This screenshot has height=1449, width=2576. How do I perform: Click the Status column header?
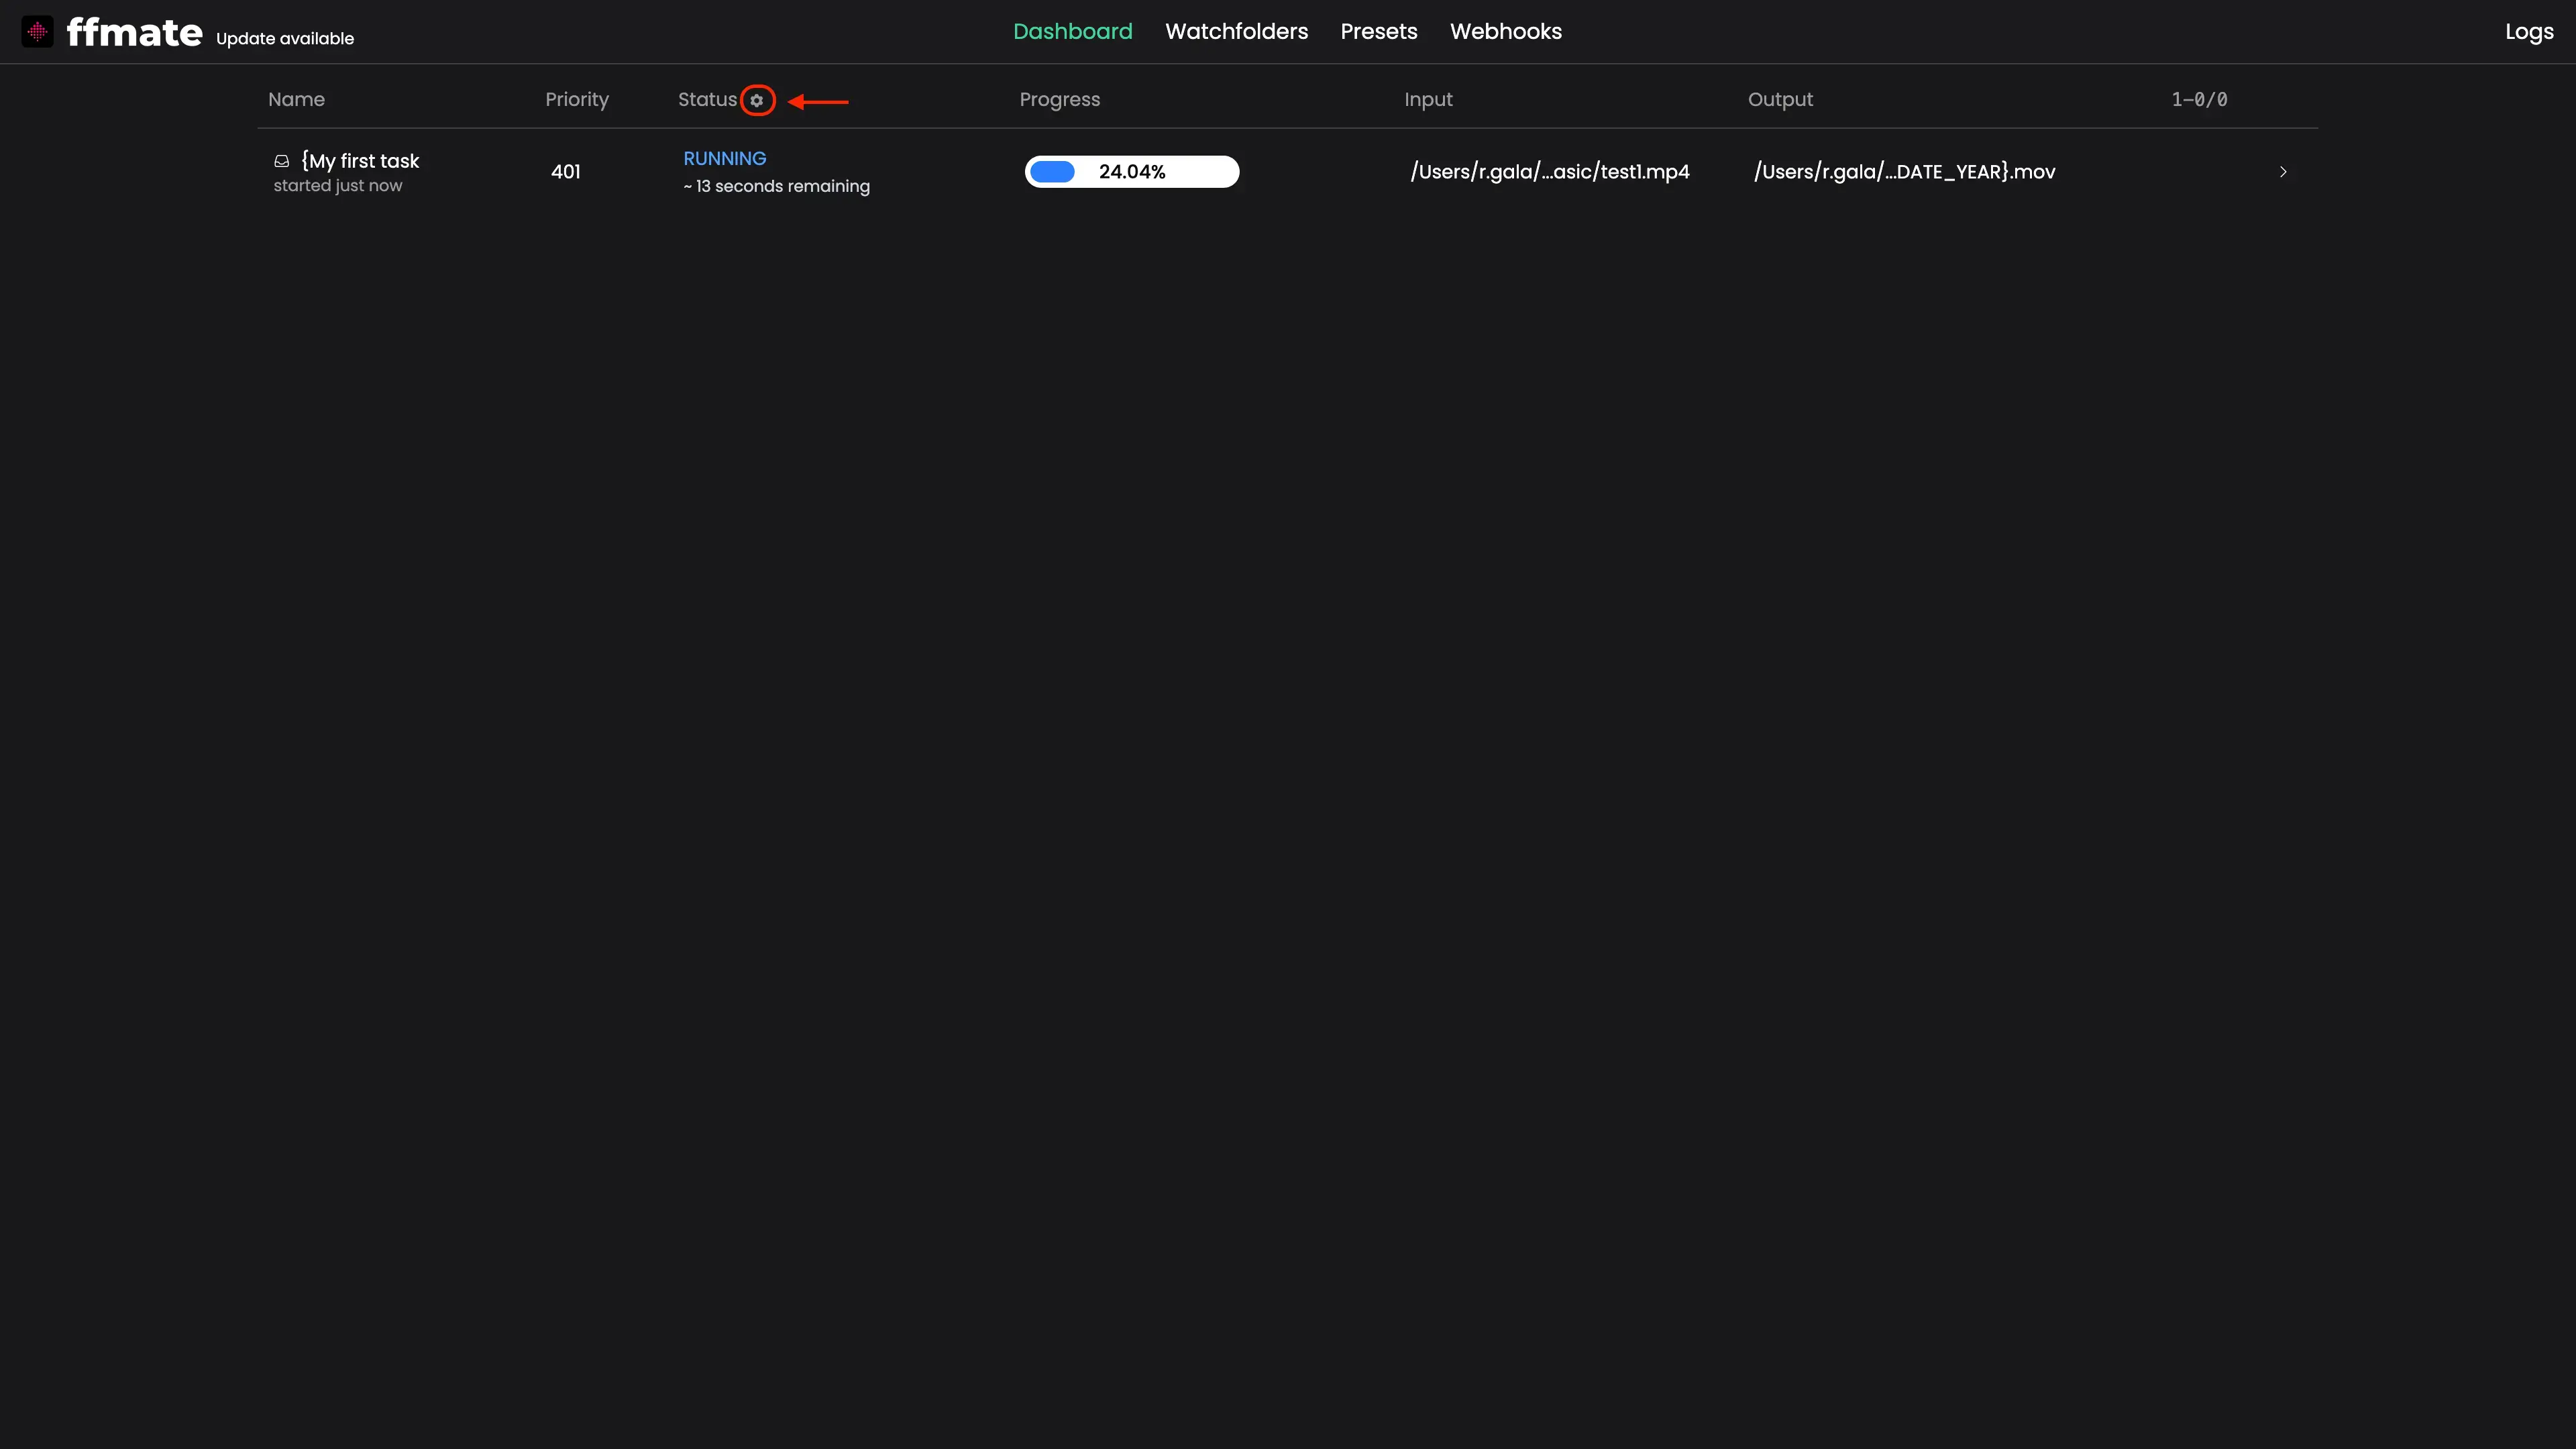(x=707, y=100)
